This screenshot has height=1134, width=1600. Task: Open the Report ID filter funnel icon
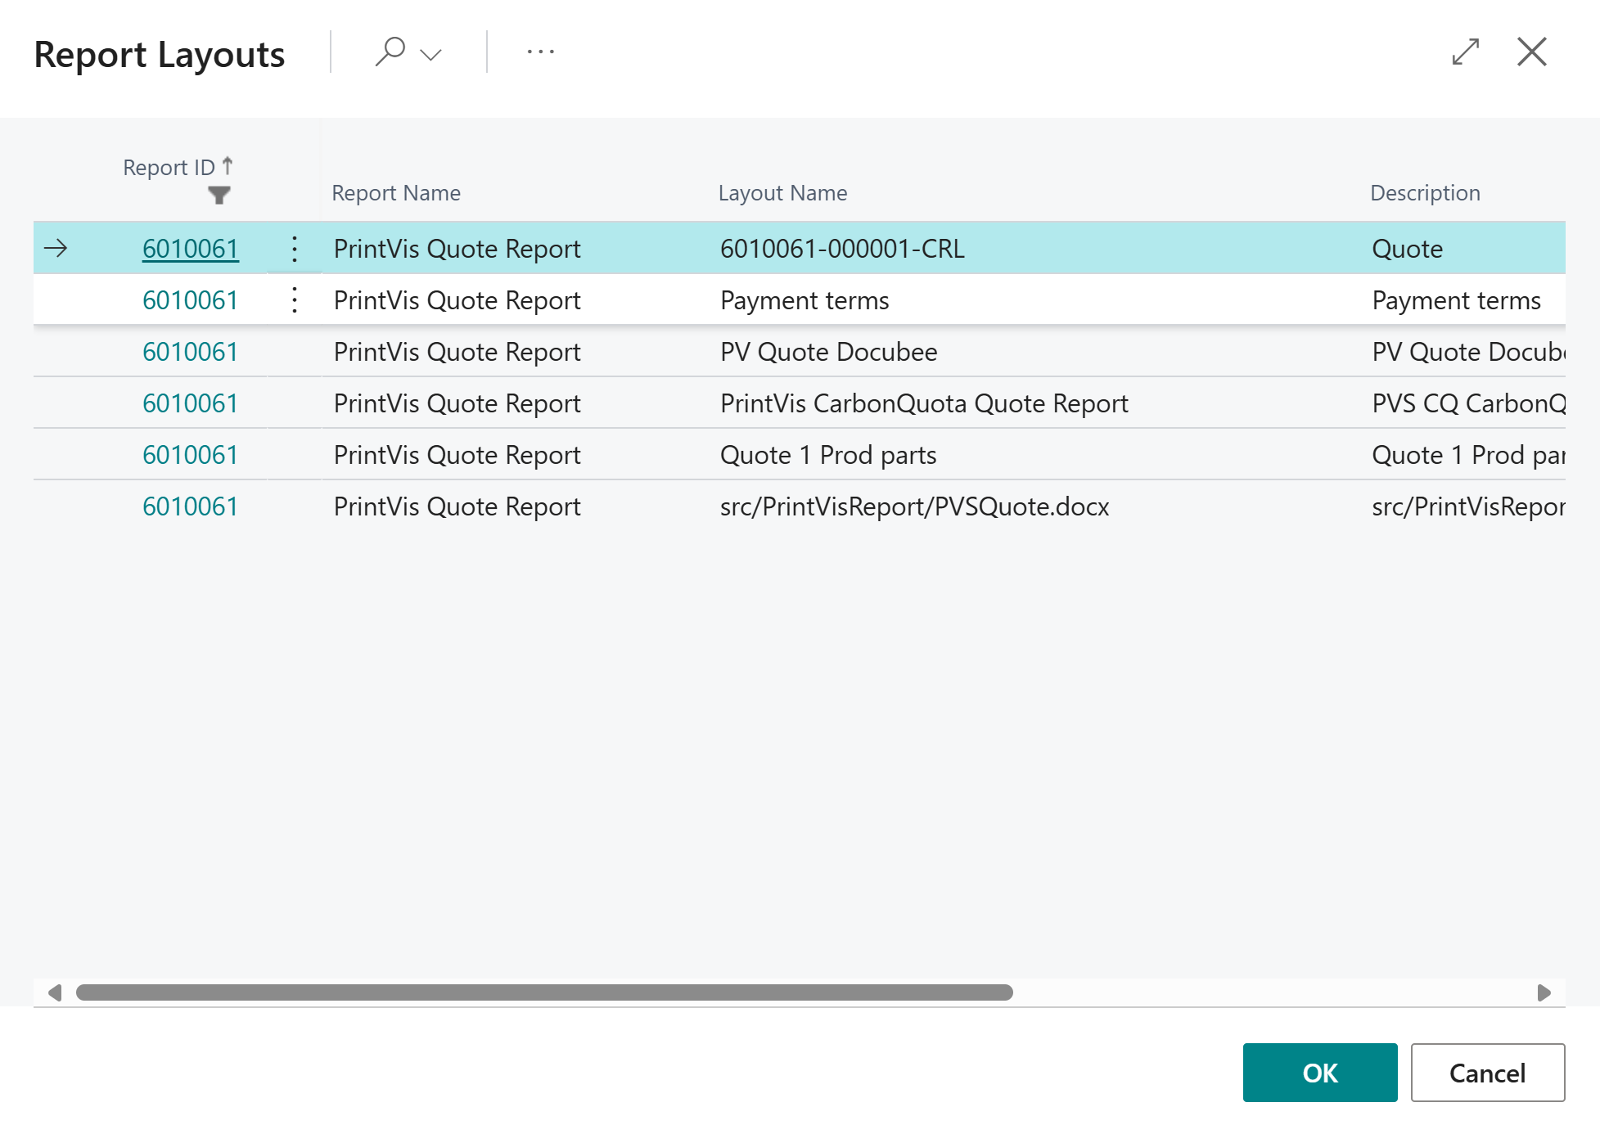[x=219, y=196]
